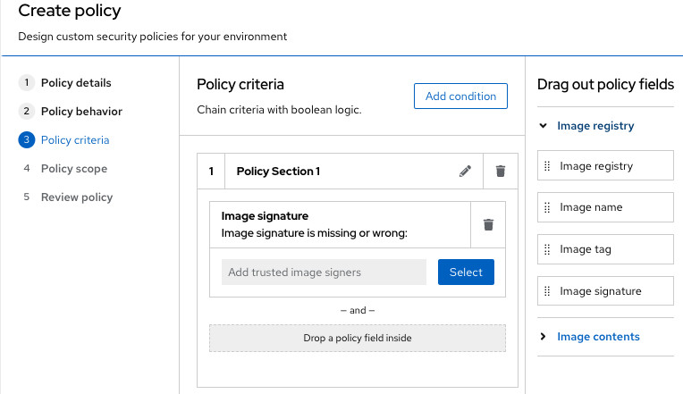683x394 pixels.
Task: Grab the drag handle of Image name field
Action: (547, 207)
